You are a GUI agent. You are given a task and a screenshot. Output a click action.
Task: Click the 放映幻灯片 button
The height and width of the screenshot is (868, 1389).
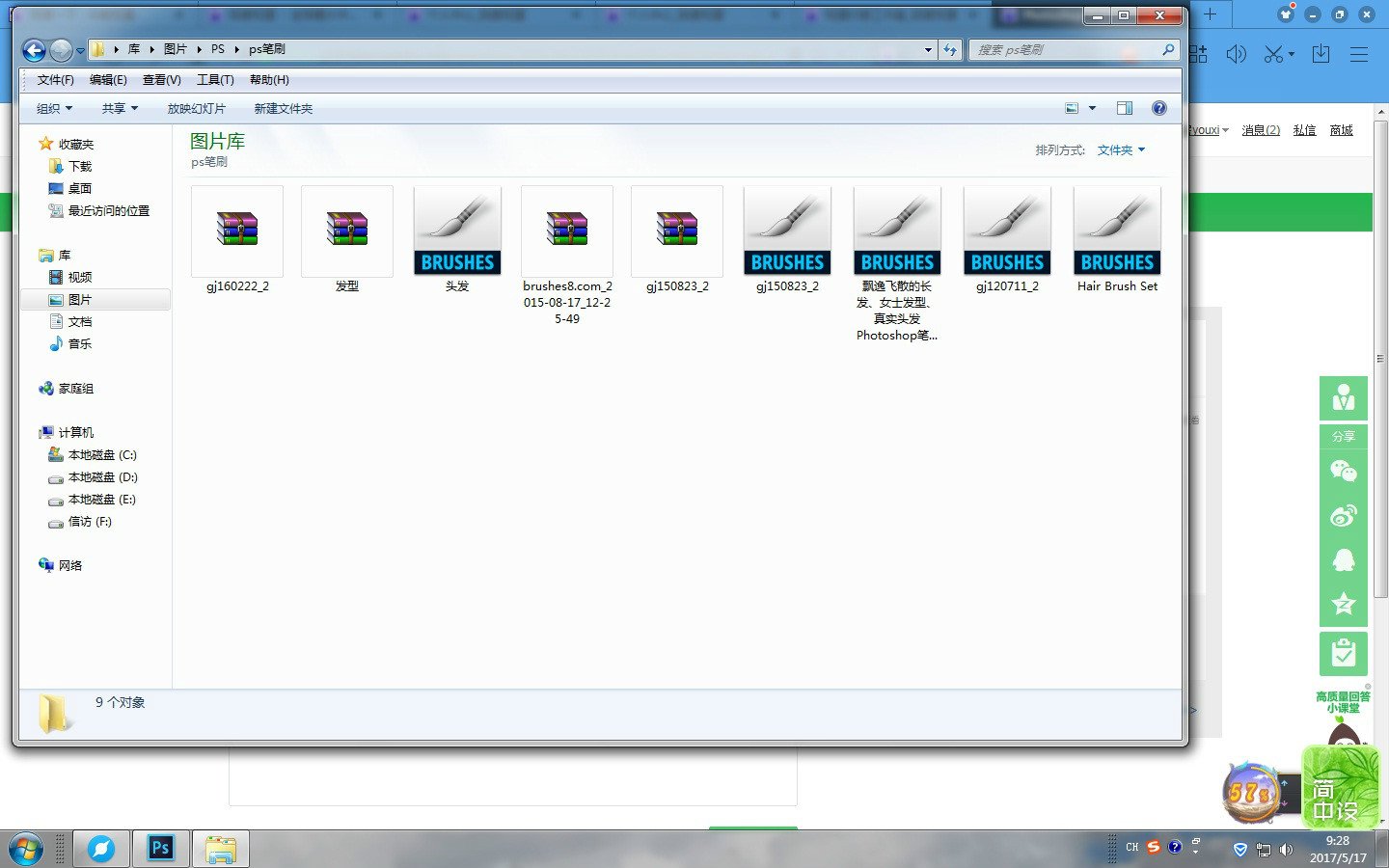(x=196, y=109)
